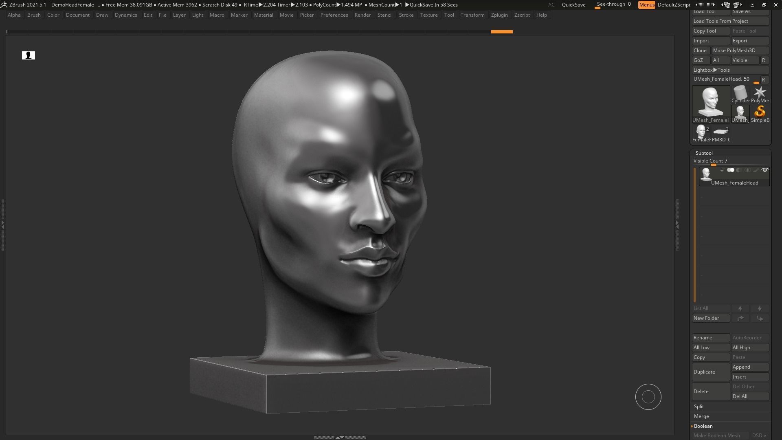
Task: Click the QuickSave button
Action: pyautogui.click(x=573, y=5)
